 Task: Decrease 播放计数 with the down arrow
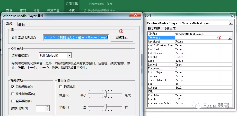pyautogui.click(x=48, y=110)
